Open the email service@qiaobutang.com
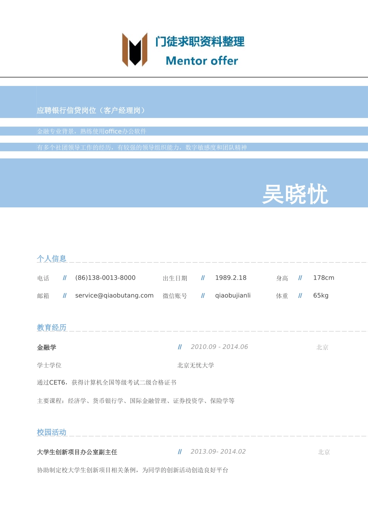 tap(114, 295)
